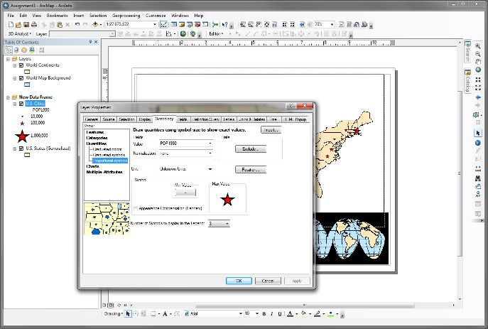Viewport: 488px width, 329px height.
Task: Select List By Source icon
Action: point(16,50)
